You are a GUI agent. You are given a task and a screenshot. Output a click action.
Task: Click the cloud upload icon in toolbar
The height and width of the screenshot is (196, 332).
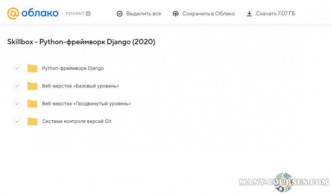(175, 14)
